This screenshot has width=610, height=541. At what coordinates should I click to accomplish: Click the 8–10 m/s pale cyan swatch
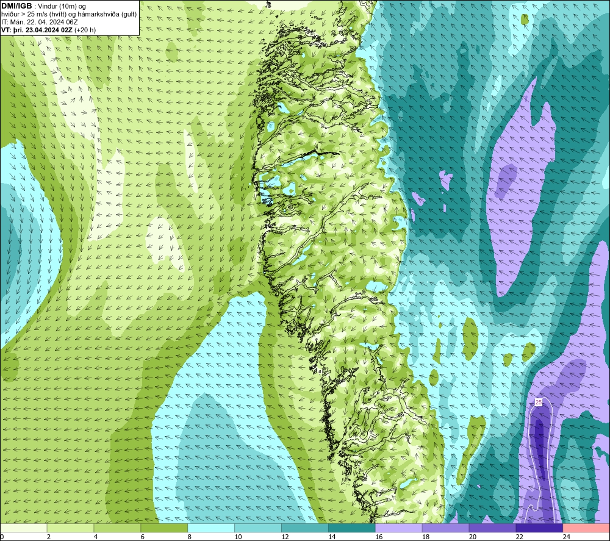(x=211, y=528)
